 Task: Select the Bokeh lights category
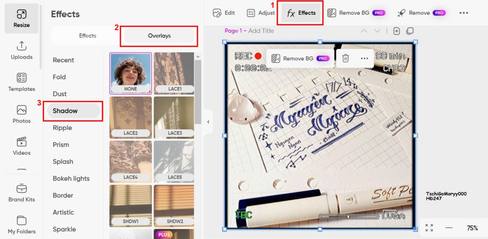click(71, 179)
